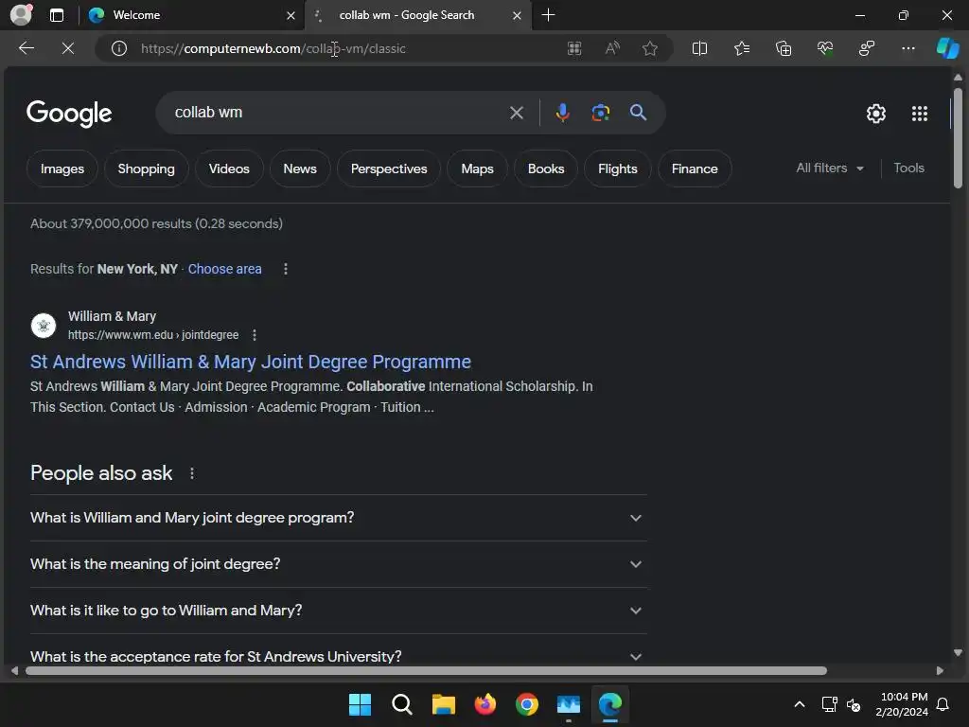The width and height of the screenshot is (969, 727).
Task: Open Edge Settings and more menu
Action: pos(907,48)
